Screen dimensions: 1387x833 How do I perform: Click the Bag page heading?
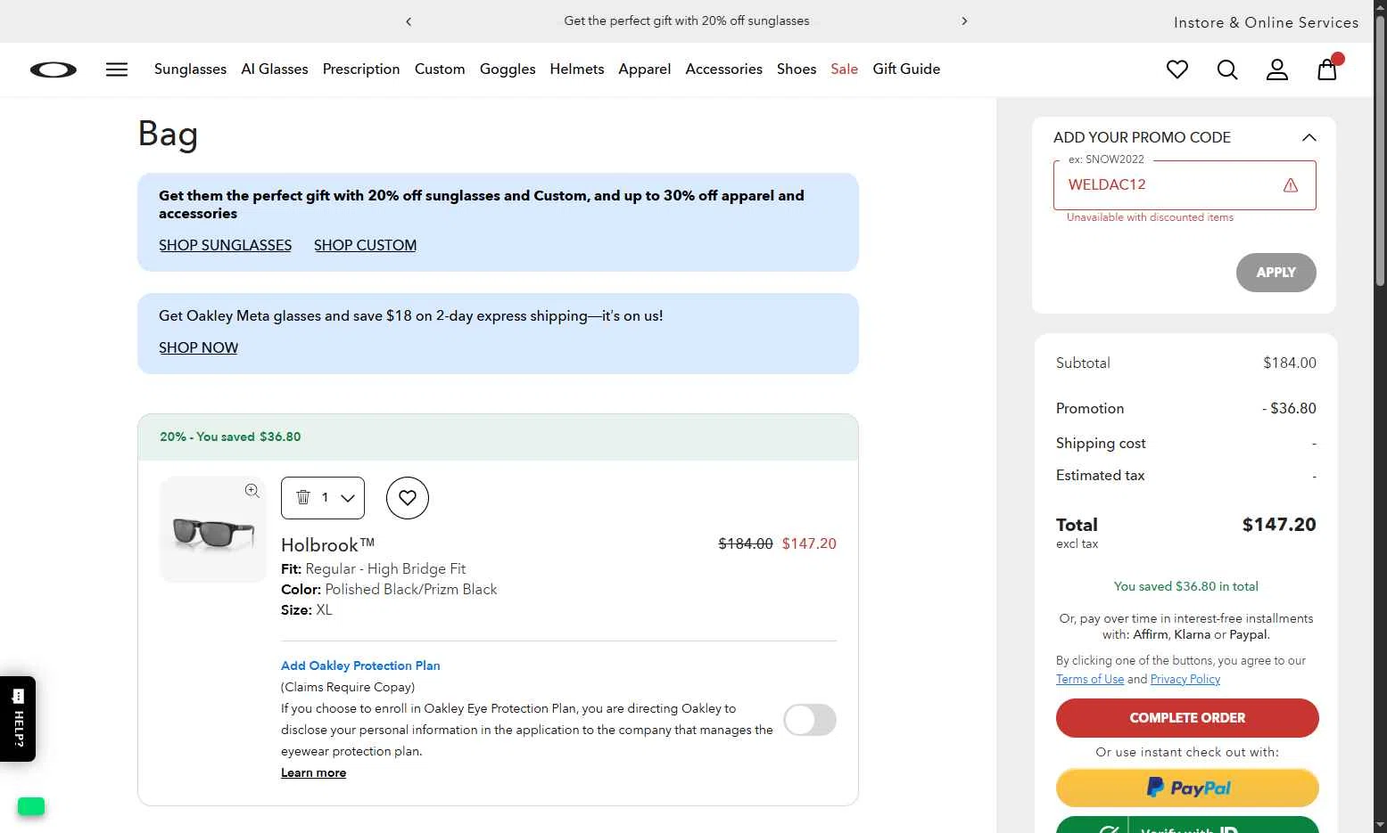pyautogui.click(x=168, y=135)
